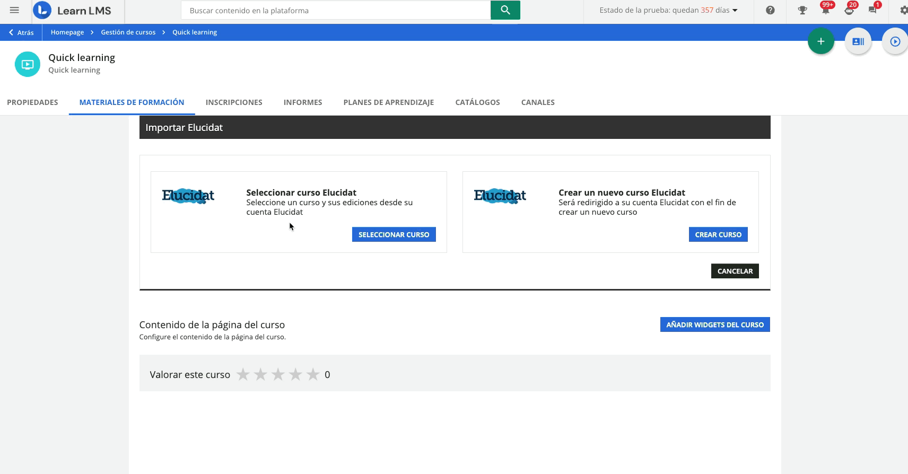Click the teal Quick learning course icon

(x=28, y=64)
